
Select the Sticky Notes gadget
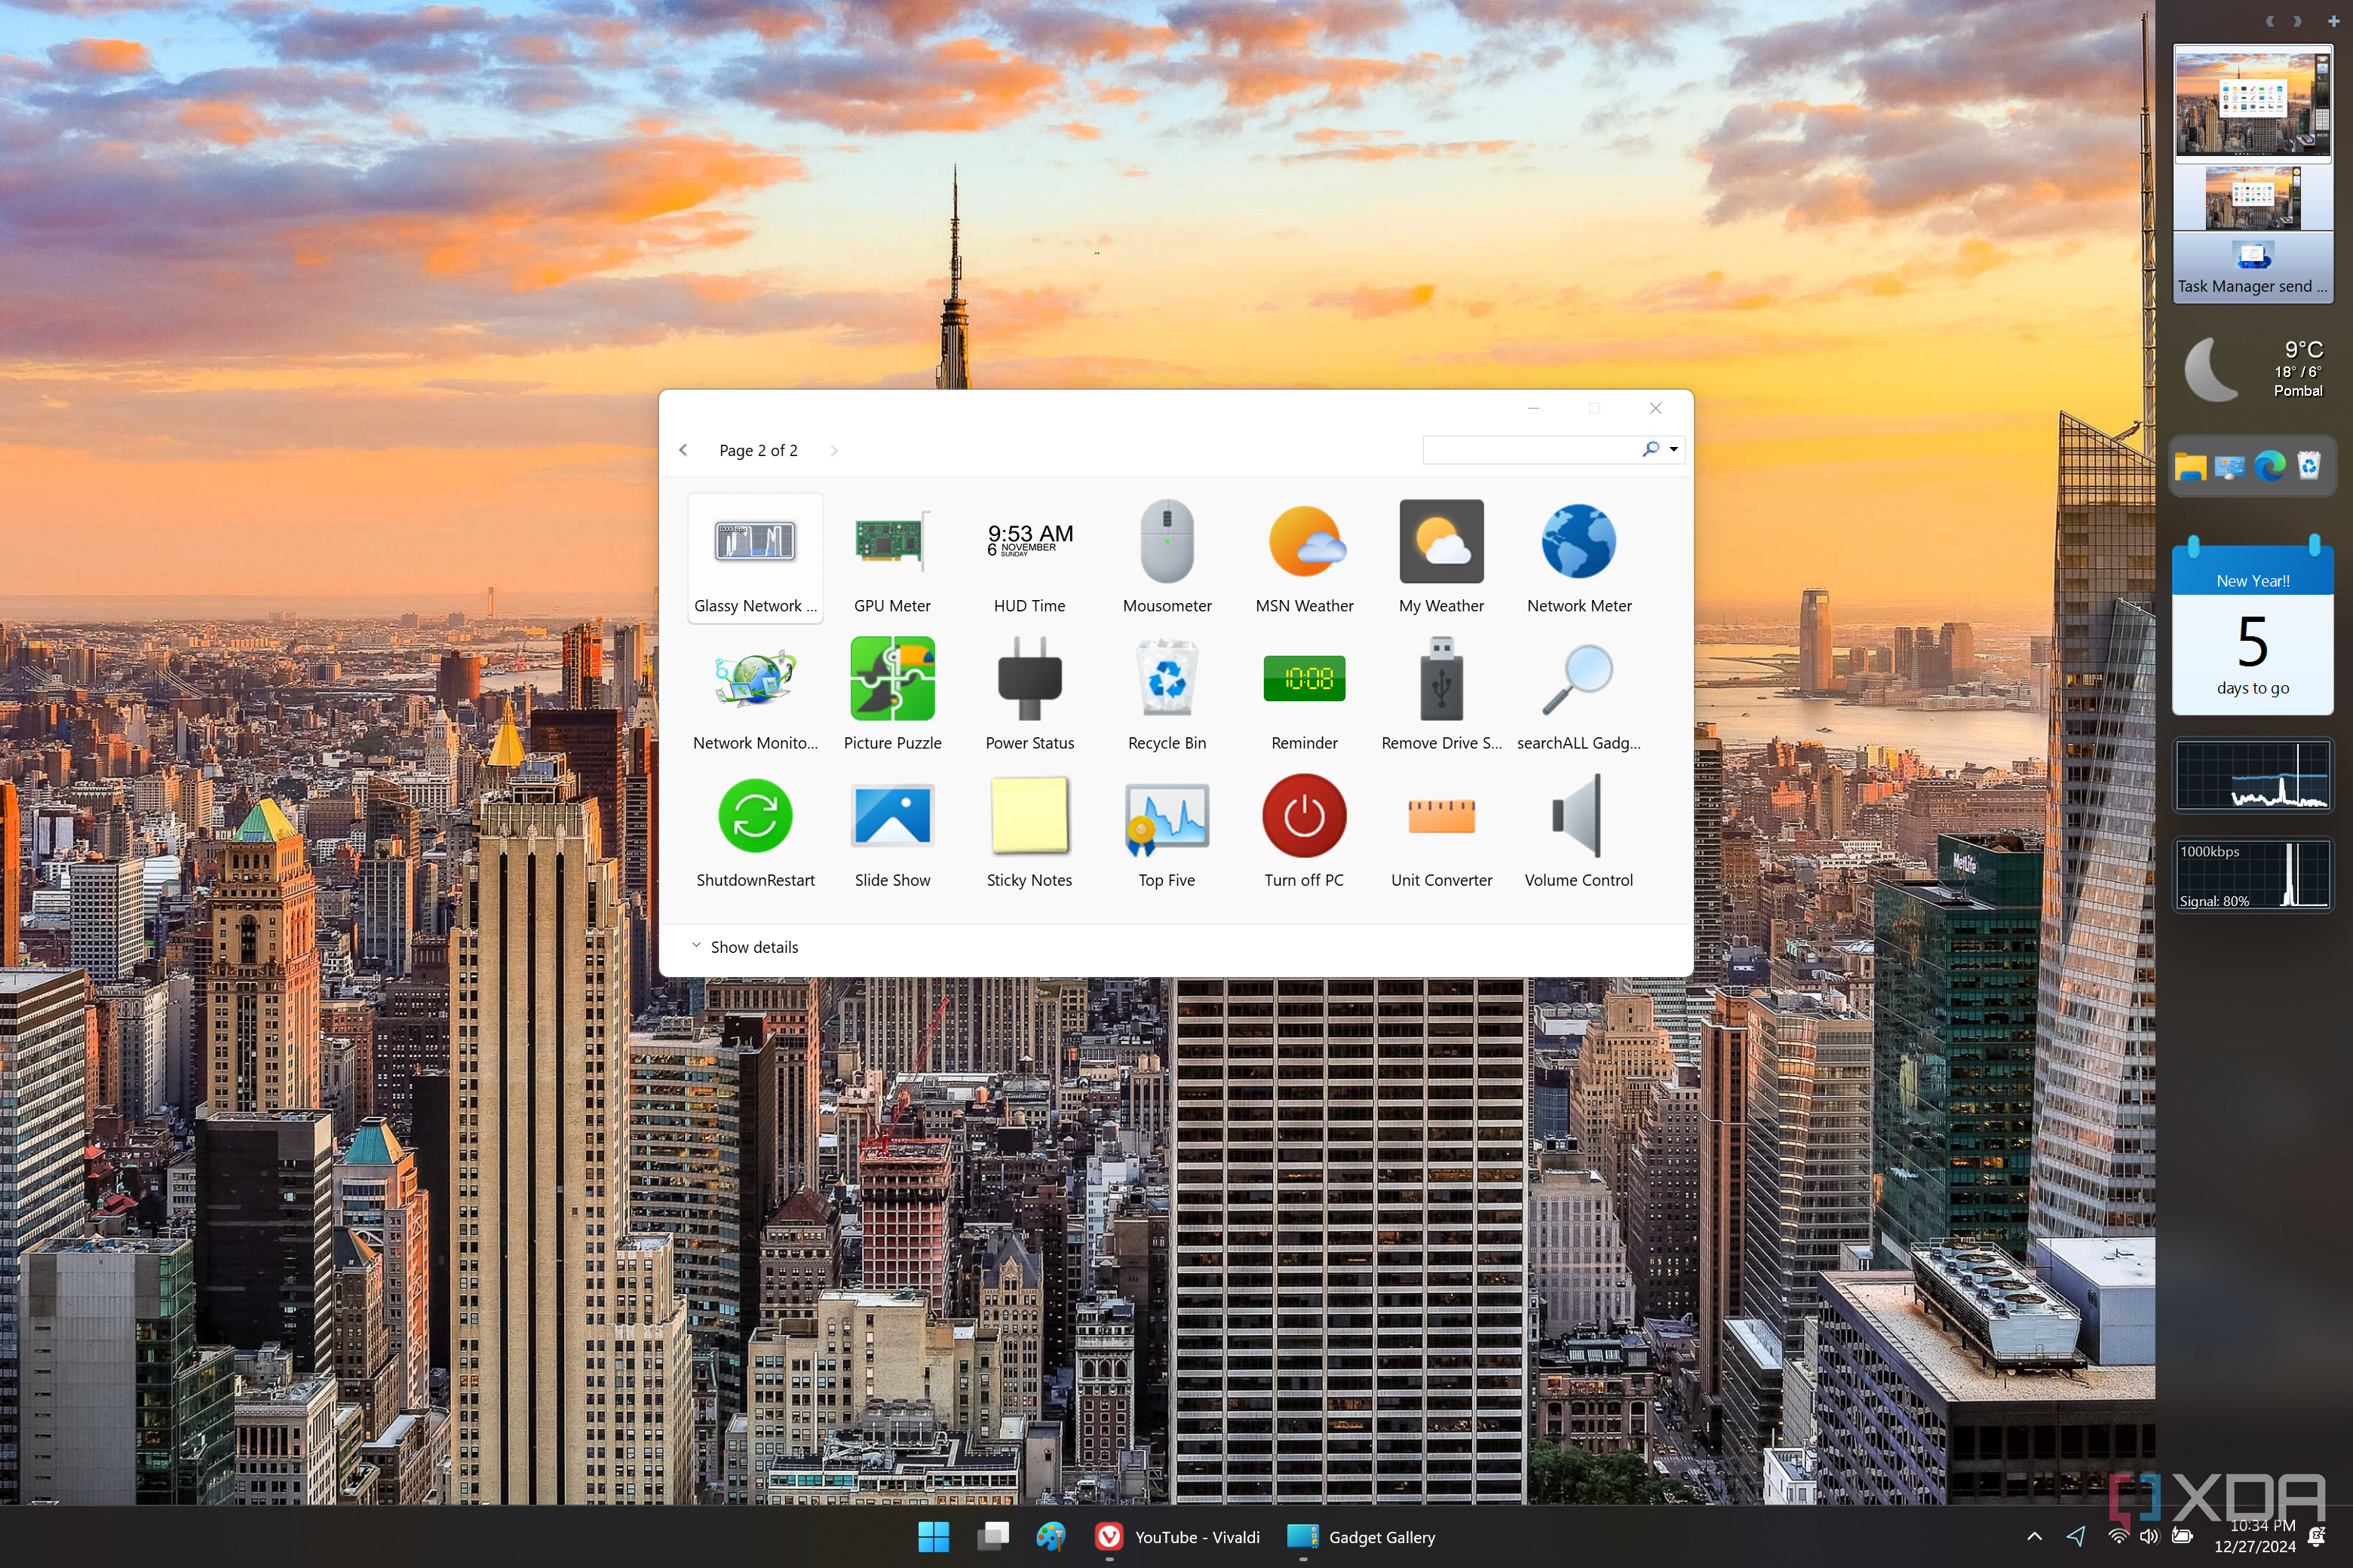point(1029,816)
